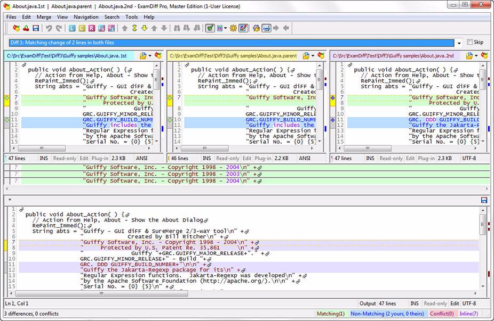Screen dimensions: 494x321
Task: Open the Merge menu
Action: click(44, 17)
